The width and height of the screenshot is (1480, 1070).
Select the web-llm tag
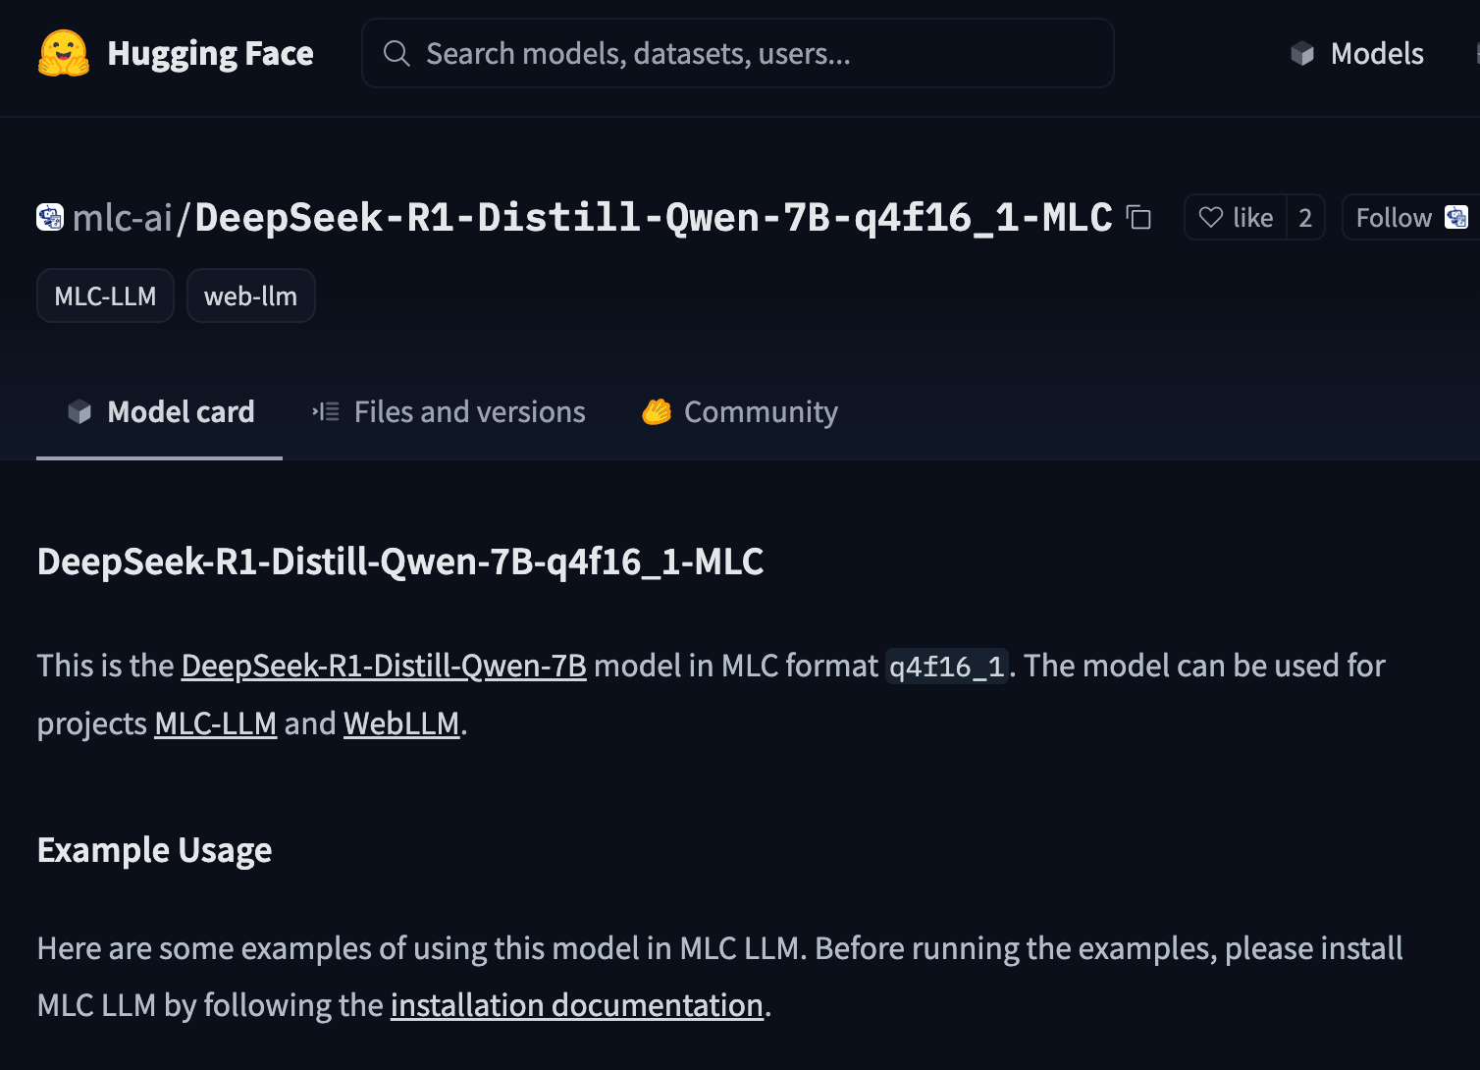pos(250,295)
